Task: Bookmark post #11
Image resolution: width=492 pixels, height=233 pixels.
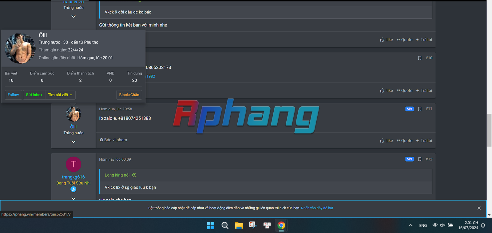Action: [420, 109]
